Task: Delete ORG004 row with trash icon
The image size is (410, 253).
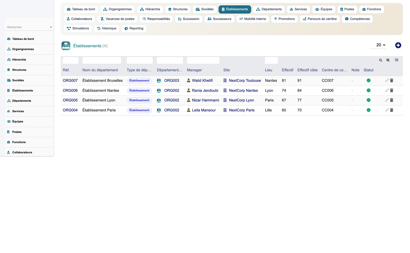Action: 392,110
